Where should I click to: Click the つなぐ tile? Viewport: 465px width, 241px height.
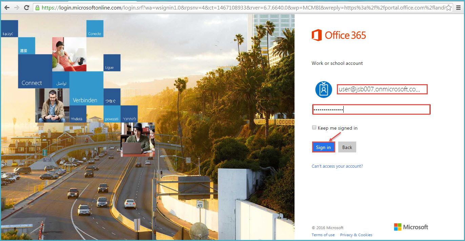[112, 97]
